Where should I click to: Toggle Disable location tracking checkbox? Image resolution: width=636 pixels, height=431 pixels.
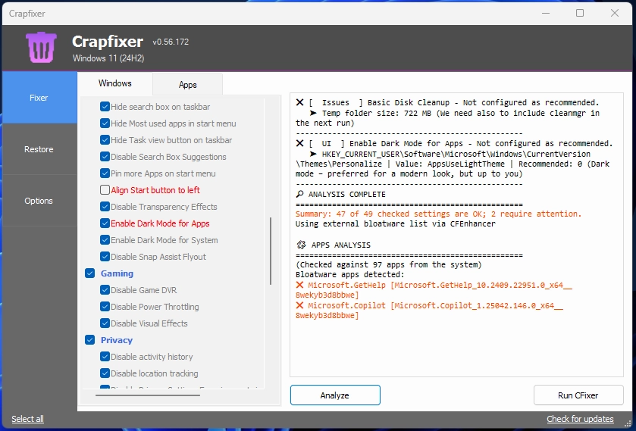[105, 373]
